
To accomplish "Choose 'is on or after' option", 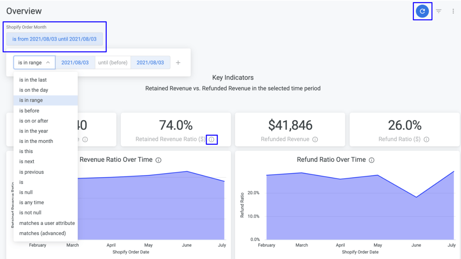I will pyautogui.click(x=46, y=121).
